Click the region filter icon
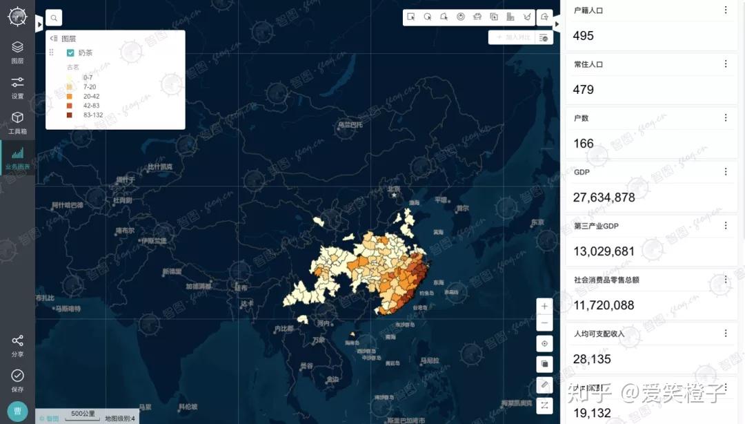Image resolution: width=745 pixels, height=424 pixels. pyautogui.click(x=544, y=17)
